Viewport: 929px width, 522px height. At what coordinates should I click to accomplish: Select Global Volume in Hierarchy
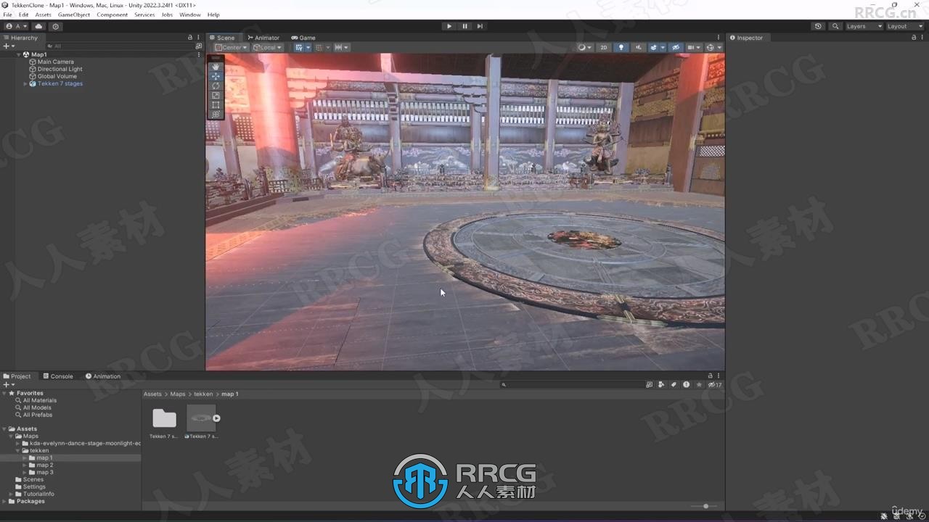pos(57,76)
